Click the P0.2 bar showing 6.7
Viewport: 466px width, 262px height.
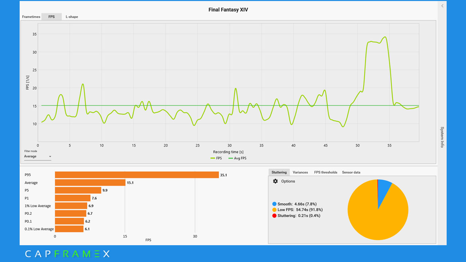71,214
